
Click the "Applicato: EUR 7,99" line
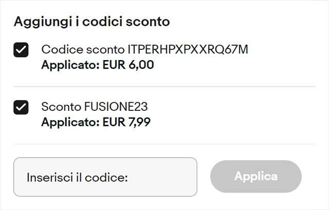tap(96, 122)
